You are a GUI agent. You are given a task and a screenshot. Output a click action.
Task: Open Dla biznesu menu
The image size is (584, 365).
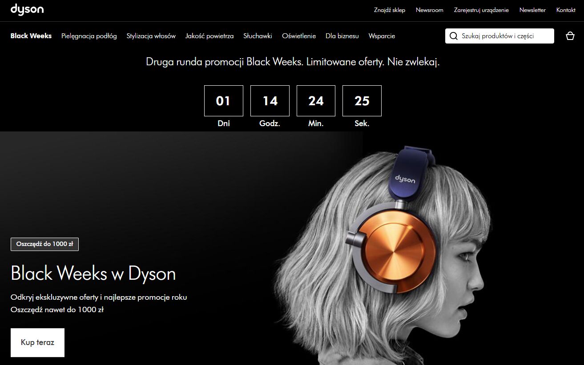pos(342,36)
